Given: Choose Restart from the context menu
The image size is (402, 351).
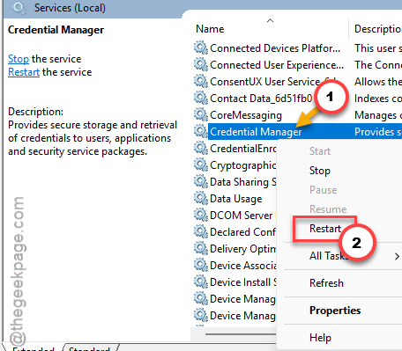Looking at the screenshot, I should [x=325, y=229].
